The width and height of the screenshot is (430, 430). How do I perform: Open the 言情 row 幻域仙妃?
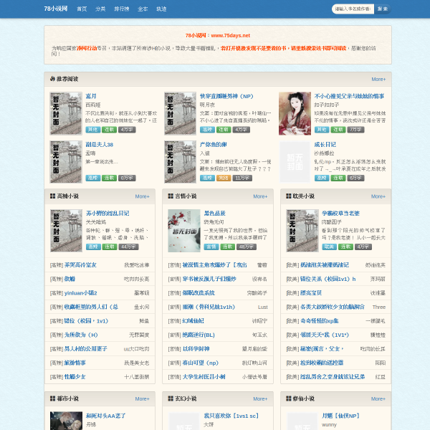coord(193,321)
